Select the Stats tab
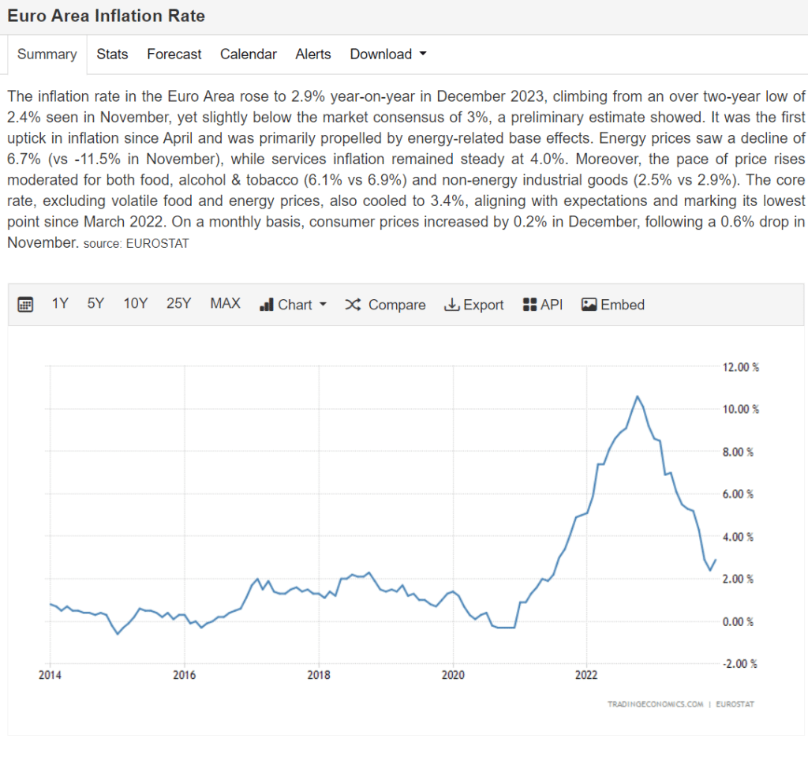Viewport: 808px width, 776px height. pyautogui.click(x=112, y=54)
